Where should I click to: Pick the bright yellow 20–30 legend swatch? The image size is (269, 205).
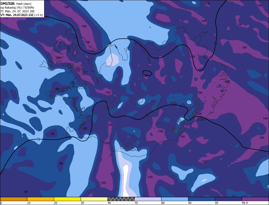pyautogui.click(x=67, y=199)
